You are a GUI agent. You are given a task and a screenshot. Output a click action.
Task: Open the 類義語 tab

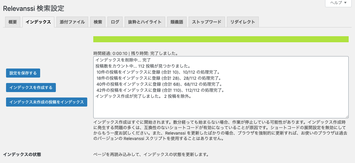(x=177, y=22)
